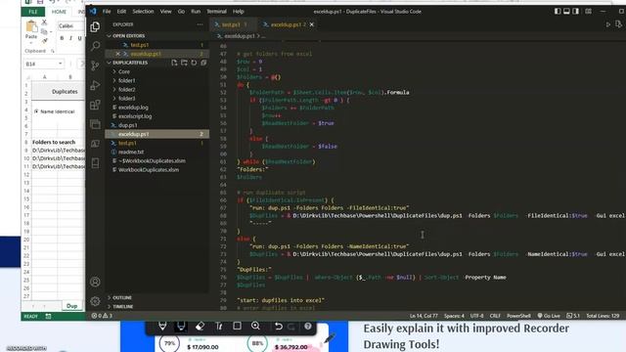Click FILE tab in Excel
626x352 pixels.
click(x=32, y=12)
